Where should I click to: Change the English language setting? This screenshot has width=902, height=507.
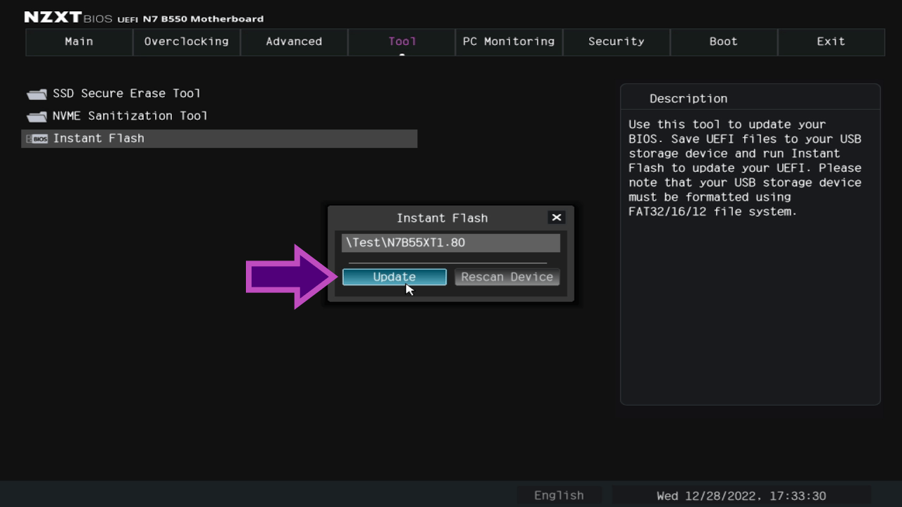pos(559,496)
